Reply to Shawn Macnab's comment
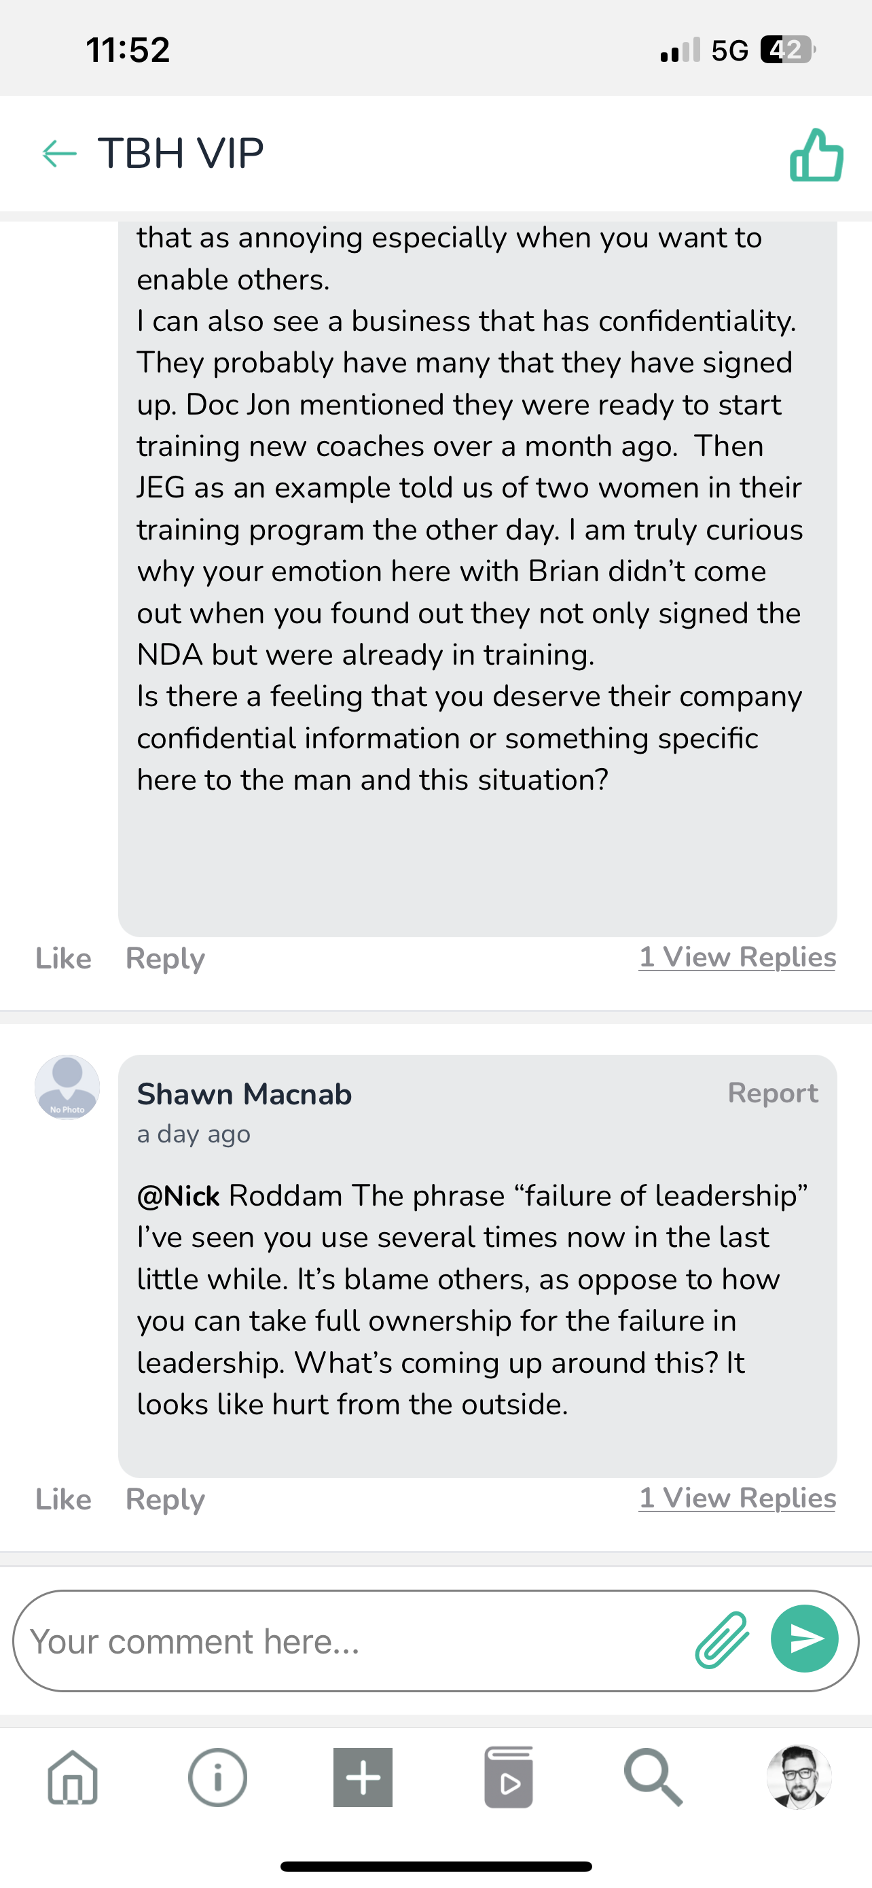Viewport: 872px width, 1888px height. (166, 1499)
